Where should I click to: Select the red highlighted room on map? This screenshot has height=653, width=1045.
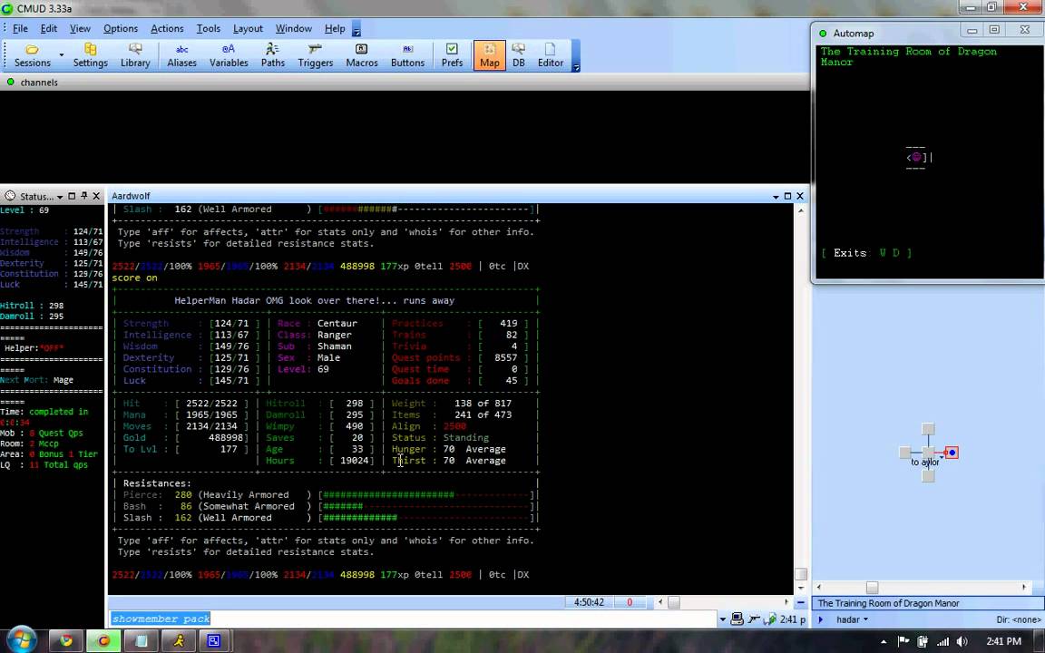[952, 453]
